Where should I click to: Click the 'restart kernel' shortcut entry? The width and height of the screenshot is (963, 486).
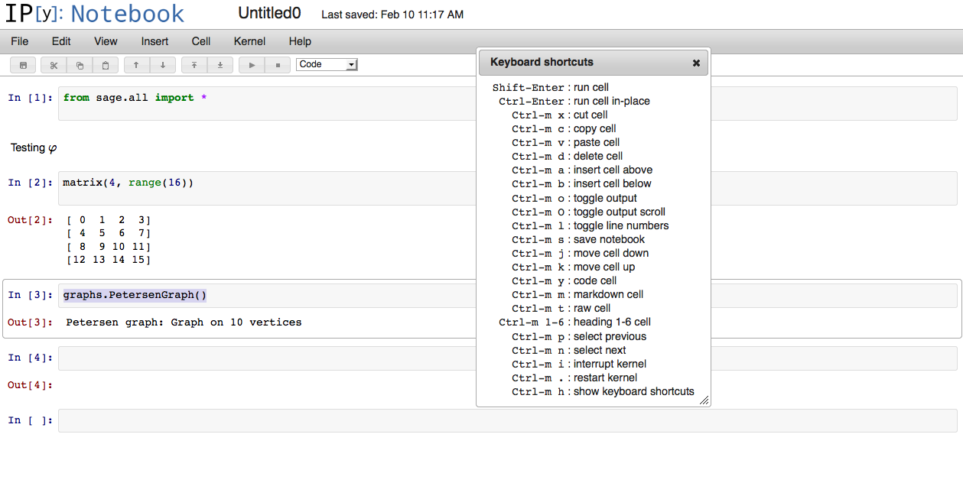click(x=574, y=377)
